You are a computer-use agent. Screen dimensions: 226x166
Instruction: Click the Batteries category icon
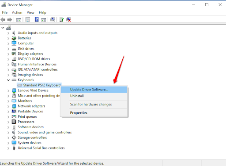coord(14,38)
